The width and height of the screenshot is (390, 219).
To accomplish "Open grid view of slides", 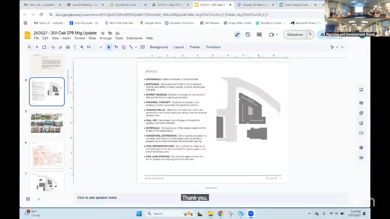I will pos(28,199).
